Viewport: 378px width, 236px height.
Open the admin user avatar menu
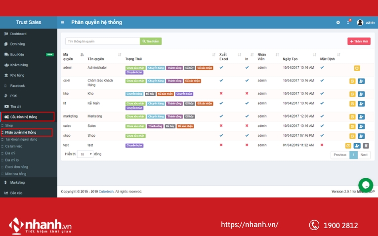pyautogui.click(x=366, y=22)
